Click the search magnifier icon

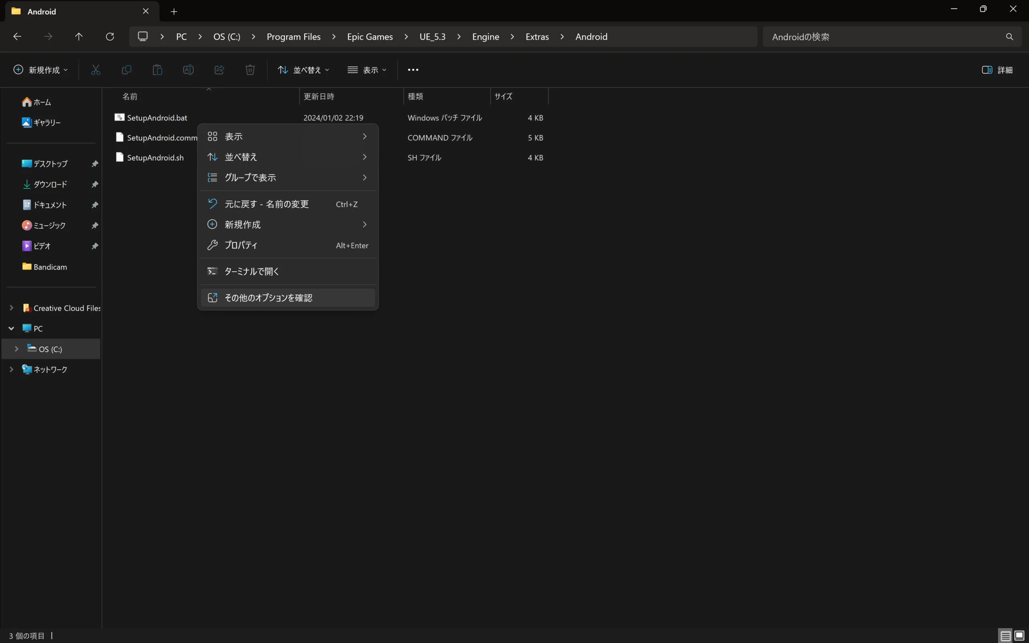pyautogui.click(x=1009, y=37)
